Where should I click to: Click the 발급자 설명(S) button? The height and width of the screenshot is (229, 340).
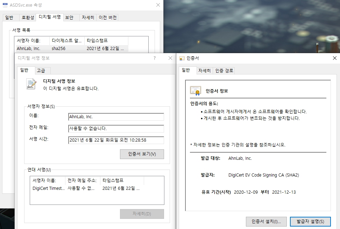coord(310,222)
